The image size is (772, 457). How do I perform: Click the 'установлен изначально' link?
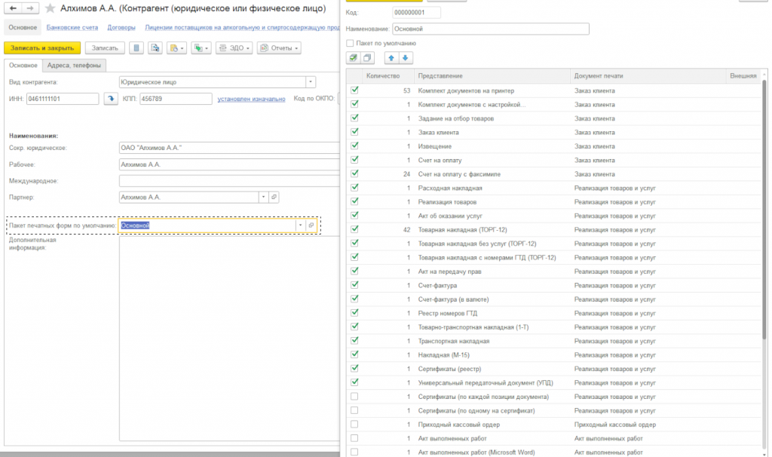pos(252,98)
